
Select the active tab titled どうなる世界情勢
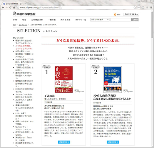(14, 4)
